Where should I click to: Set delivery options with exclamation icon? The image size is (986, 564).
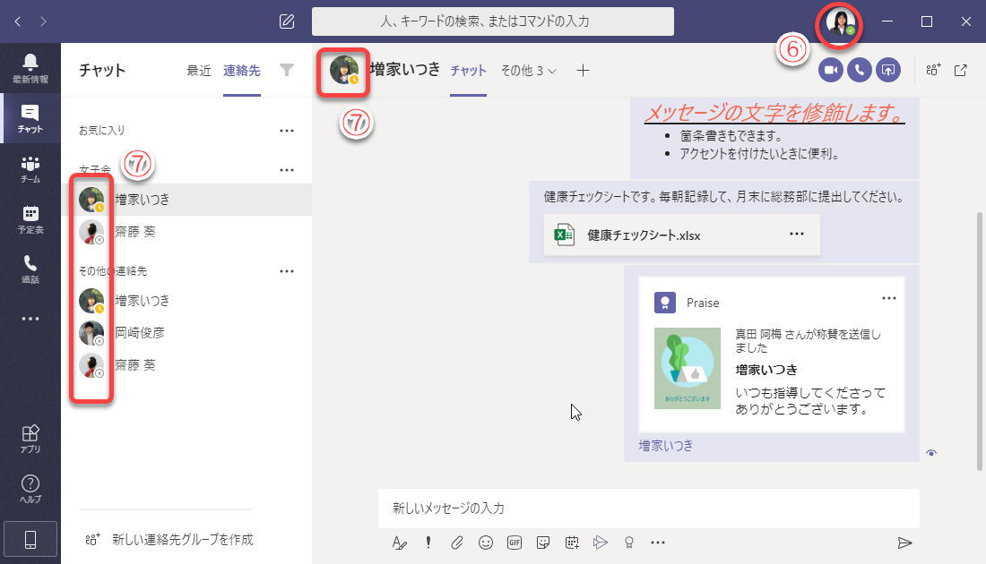pos(428,543)
